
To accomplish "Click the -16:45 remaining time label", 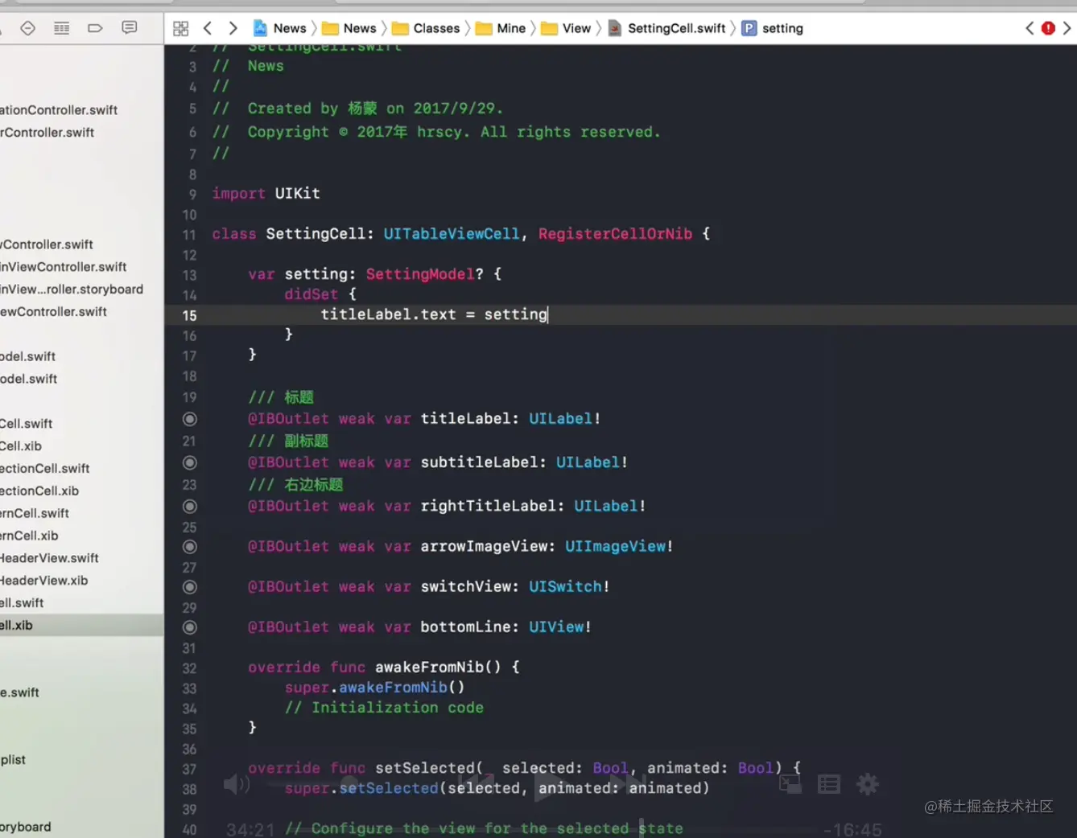I will (x=852, y=829).
